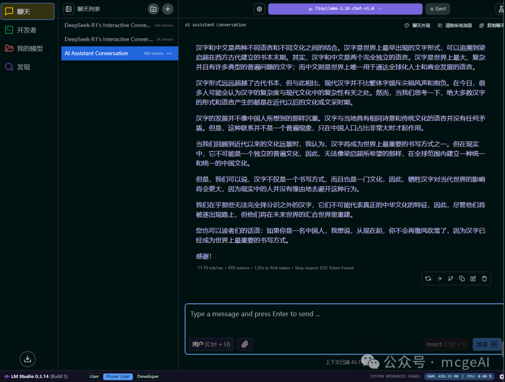Delete the message using the trash icon

pyautogui.click(x=484, y=278)
